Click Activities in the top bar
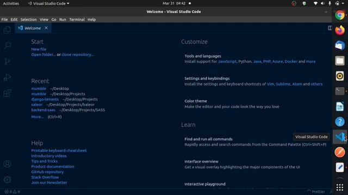This screenshot has height=195, width=348. pyautogui.click(x=11, y=4)
